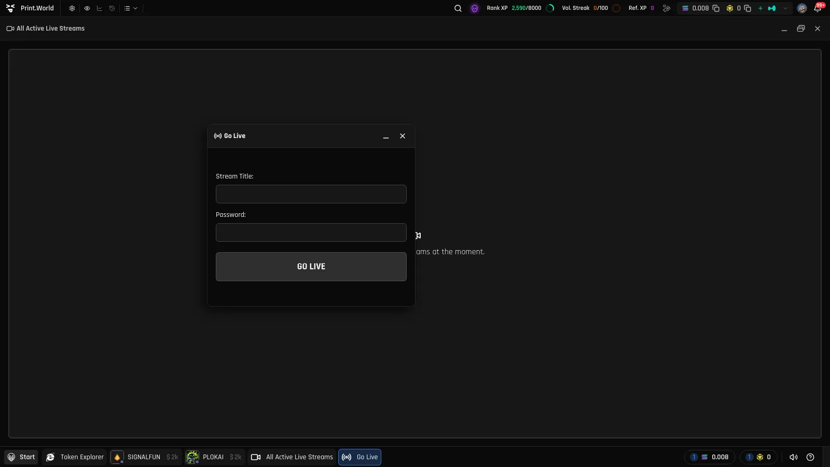This screenshot has height=467, width=830.
Task: Open the line chart icon in top toolbar
Action: pos(100,8)
